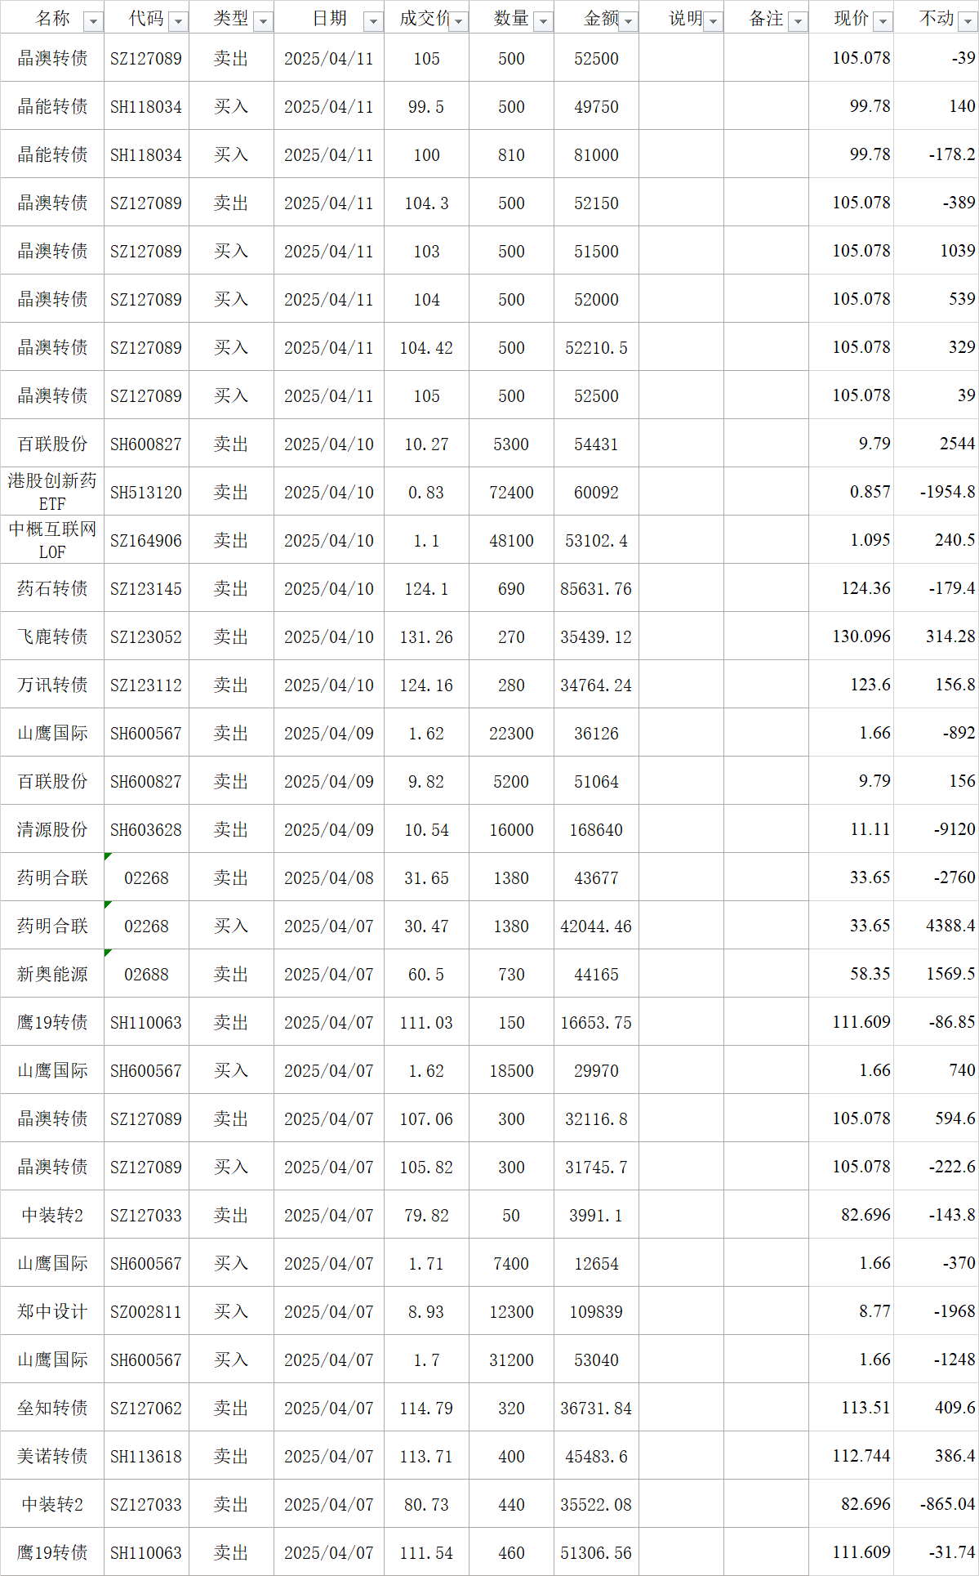Open the 说明 column filter dropdown

coord(714,22)
